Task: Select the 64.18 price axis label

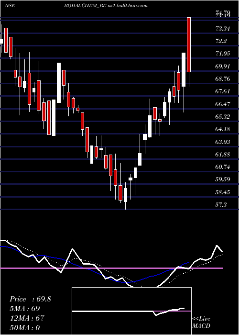Action: tap(223, 129)
